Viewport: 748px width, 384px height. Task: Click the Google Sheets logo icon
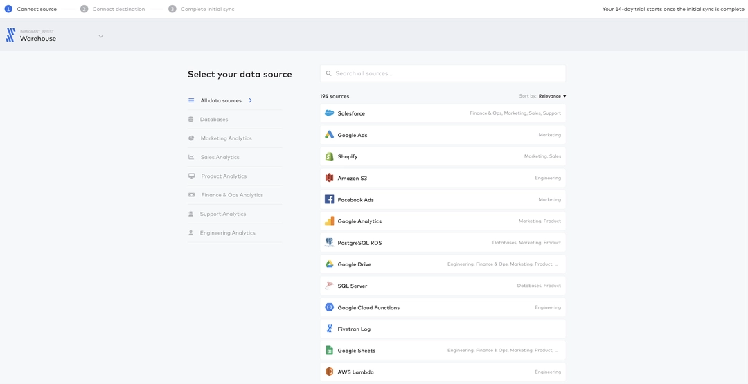point(329,350)
